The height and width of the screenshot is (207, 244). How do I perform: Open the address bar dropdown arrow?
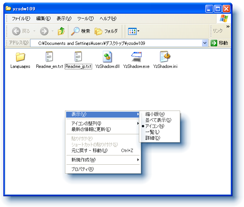point(205,43)
